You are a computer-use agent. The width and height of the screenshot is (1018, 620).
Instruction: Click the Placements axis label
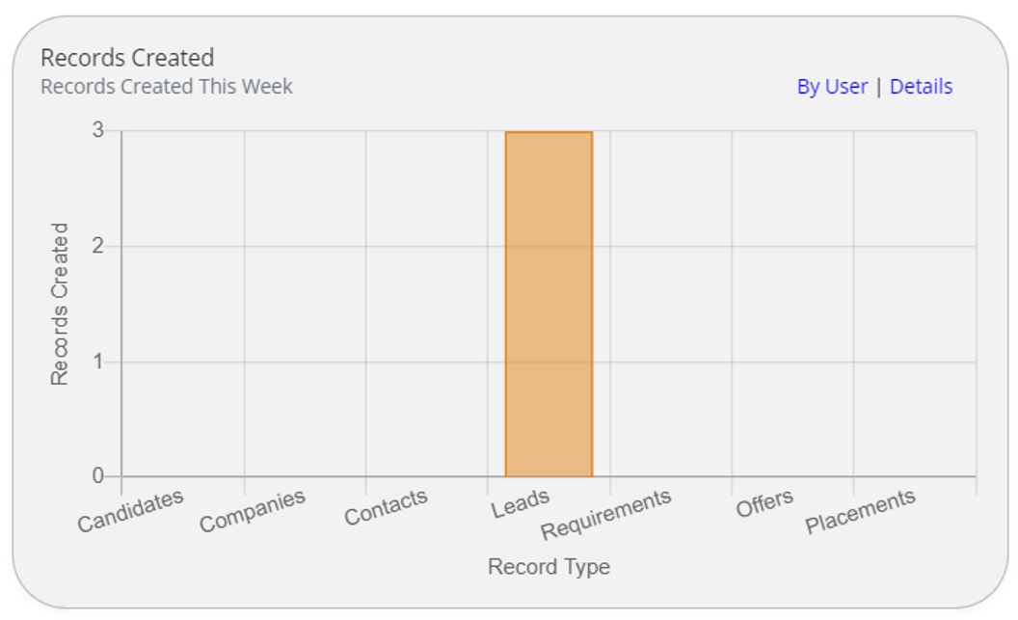click(860, 511)
